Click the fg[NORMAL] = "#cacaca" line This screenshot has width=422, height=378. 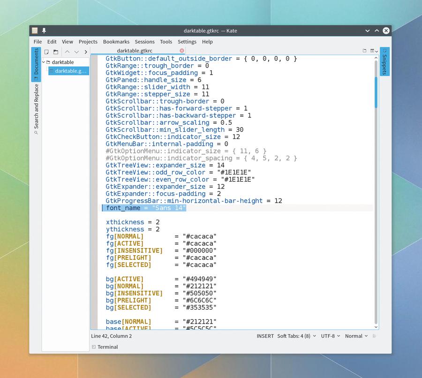coord(161,236)
